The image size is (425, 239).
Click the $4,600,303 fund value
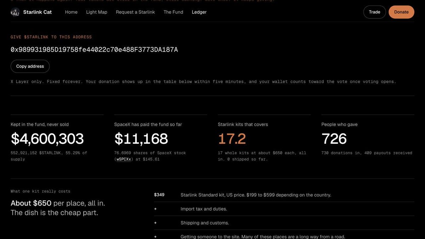47,139
